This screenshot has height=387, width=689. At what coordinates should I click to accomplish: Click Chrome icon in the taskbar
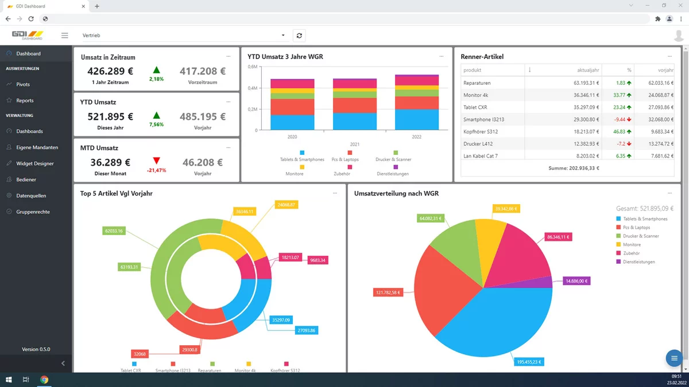[x=44, y=380]
